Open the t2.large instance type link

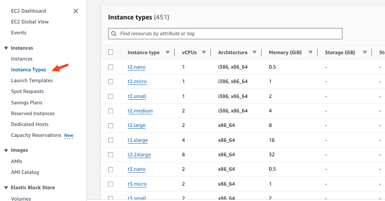point(137,126)
